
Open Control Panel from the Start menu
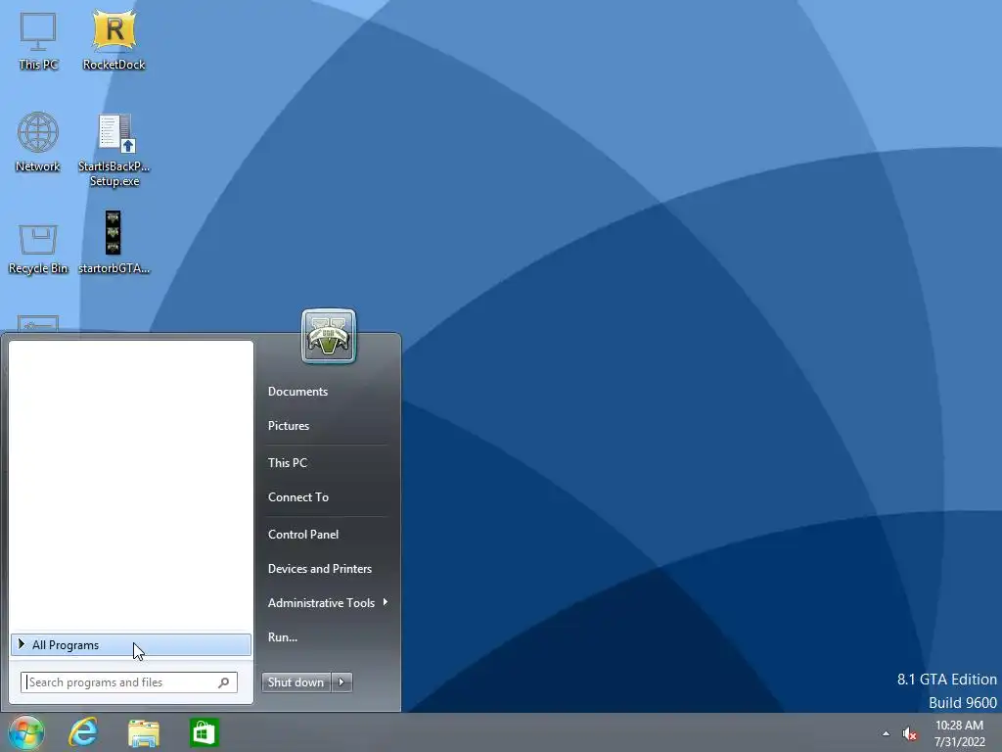pos(303,535)
